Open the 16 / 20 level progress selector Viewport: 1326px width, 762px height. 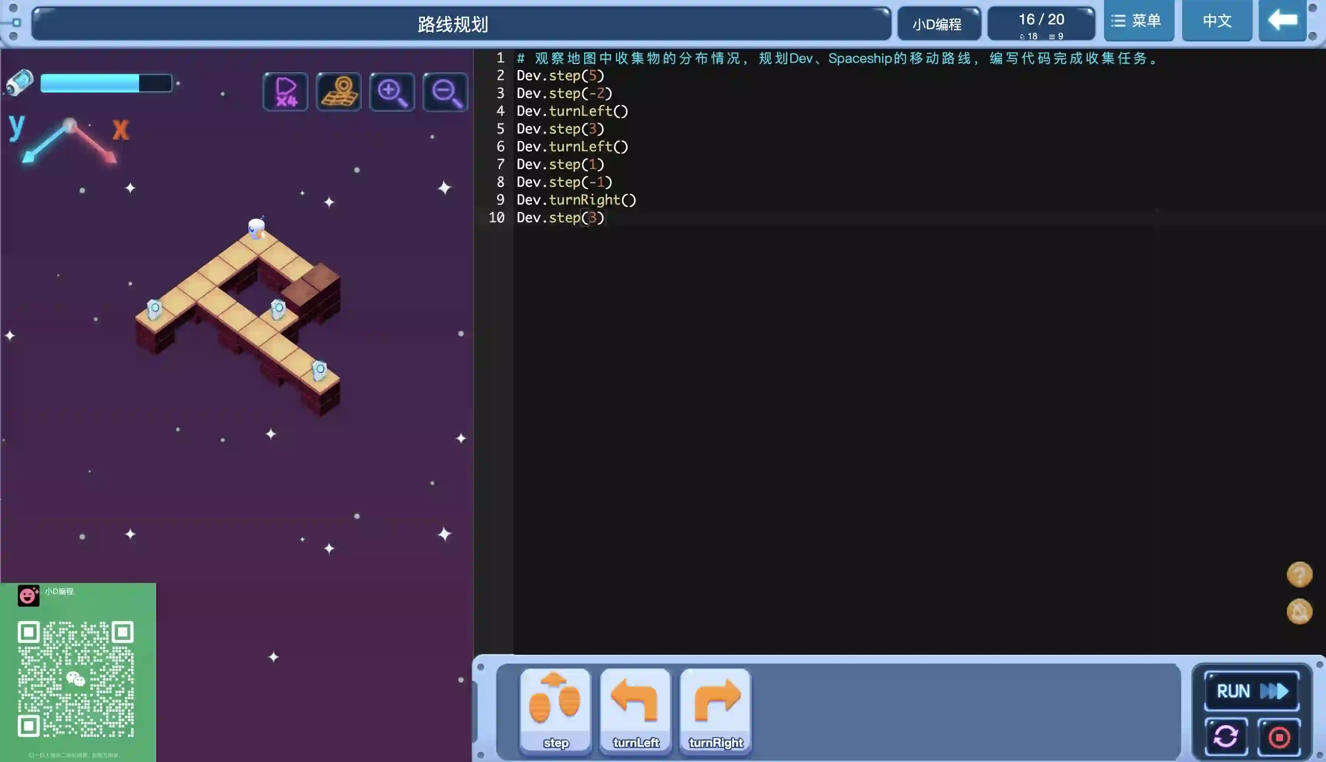pyautogui.click(x=1041, y=24)
